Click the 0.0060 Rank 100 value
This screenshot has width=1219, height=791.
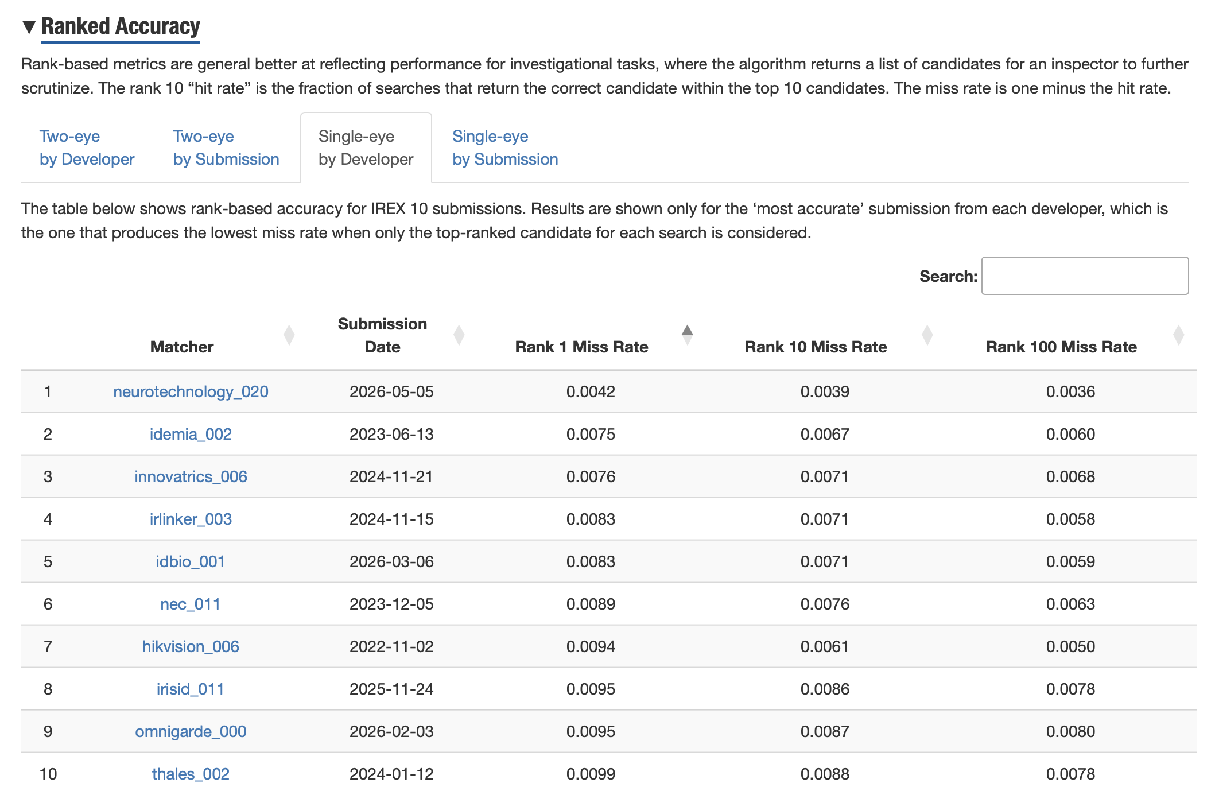pyautogui.click(x=1070, y=434)
